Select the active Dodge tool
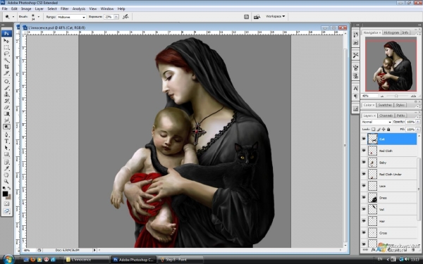The height and width of the screenshot is (264, 423). 6,127
